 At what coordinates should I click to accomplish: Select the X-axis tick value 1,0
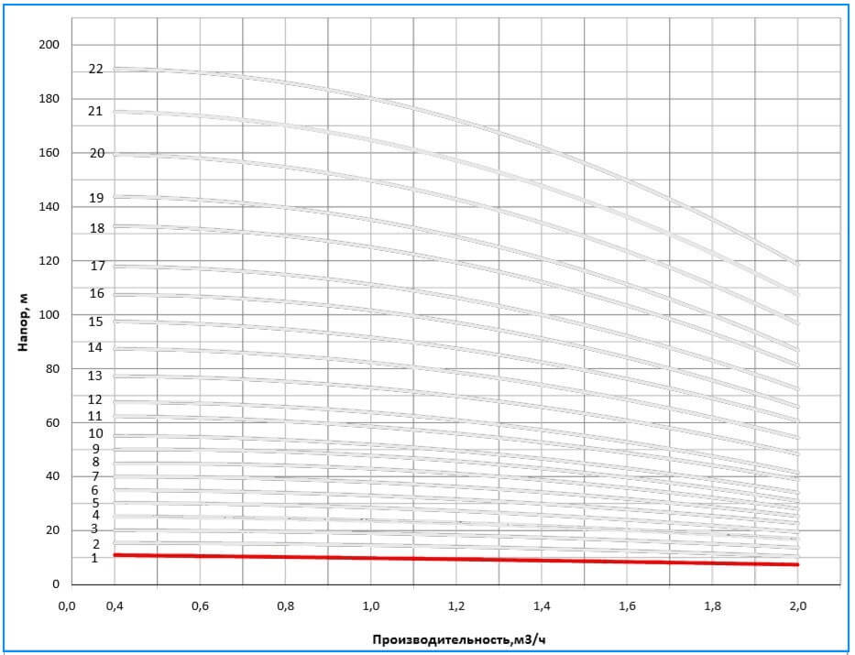371,606
